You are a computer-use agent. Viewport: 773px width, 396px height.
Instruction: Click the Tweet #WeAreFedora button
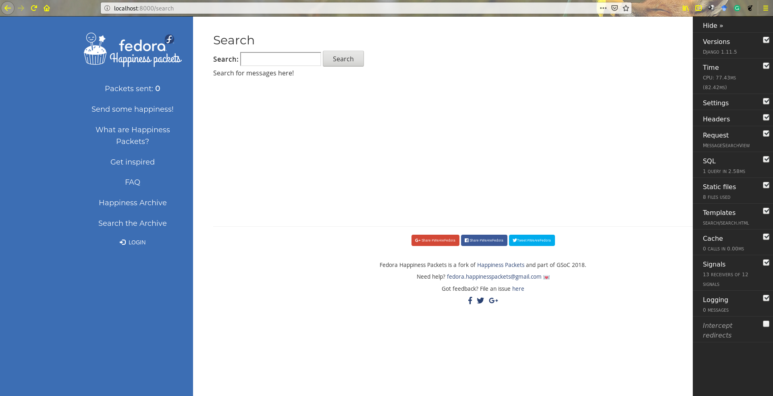532,240
